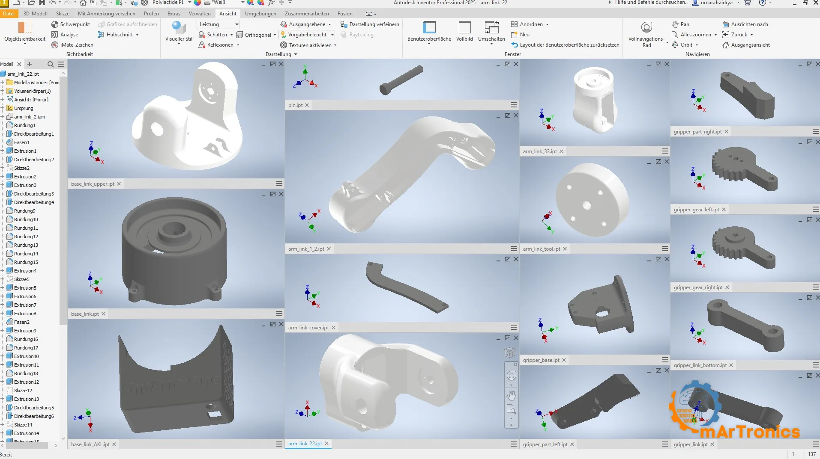The height and width of the screenshot is (459, 820).
Task: Click the ViewCube in arm_link_22 window
Action: 510,353
